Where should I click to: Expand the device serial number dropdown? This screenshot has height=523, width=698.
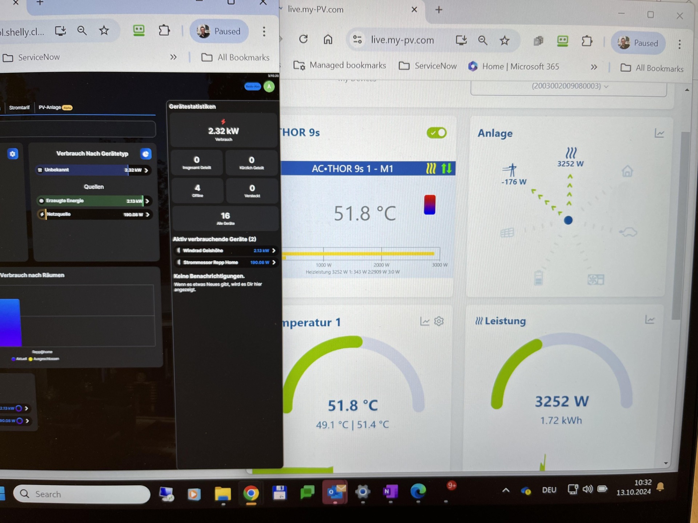pyautogui.click(x=569, y=87)
